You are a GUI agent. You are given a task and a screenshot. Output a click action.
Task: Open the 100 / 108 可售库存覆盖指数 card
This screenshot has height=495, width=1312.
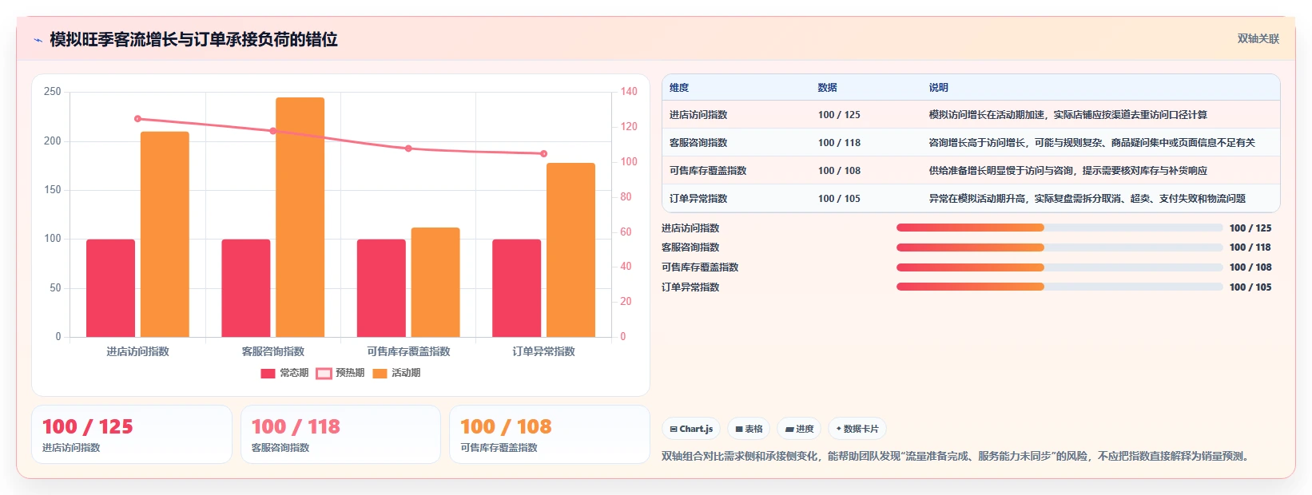550,434
